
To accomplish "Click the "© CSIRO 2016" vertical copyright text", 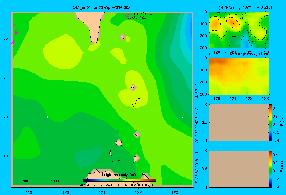I will click(197, 171).
